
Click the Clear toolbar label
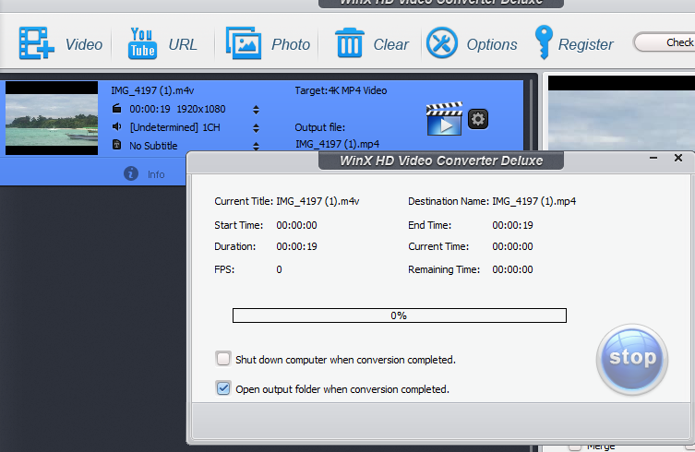click(x=391, y=44)
